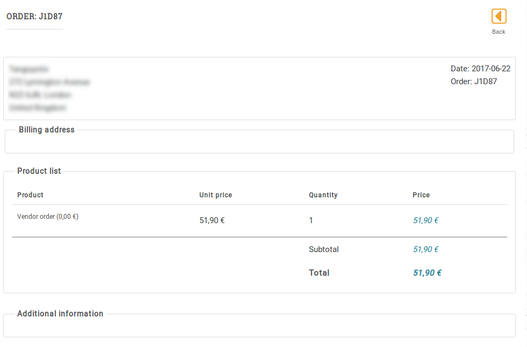The width and height of the screenshot is (527, 347).
Task: Click the bold Total label
Action: 319,273
